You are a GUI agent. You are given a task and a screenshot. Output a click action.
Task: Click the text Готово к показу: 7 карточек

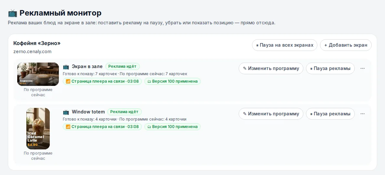90,74
